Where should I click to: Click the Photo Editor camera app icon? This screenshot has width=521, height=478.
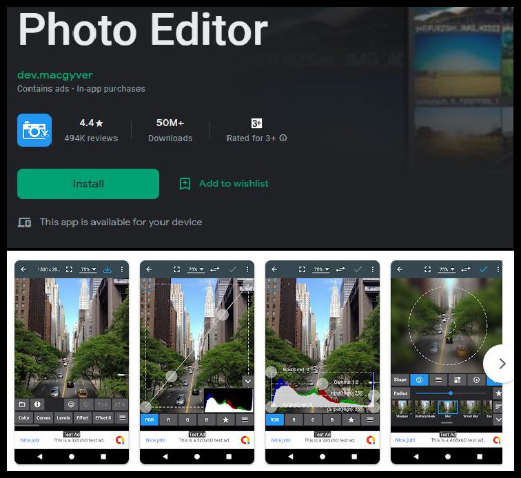pyautogui.click(x=34, y=130)
